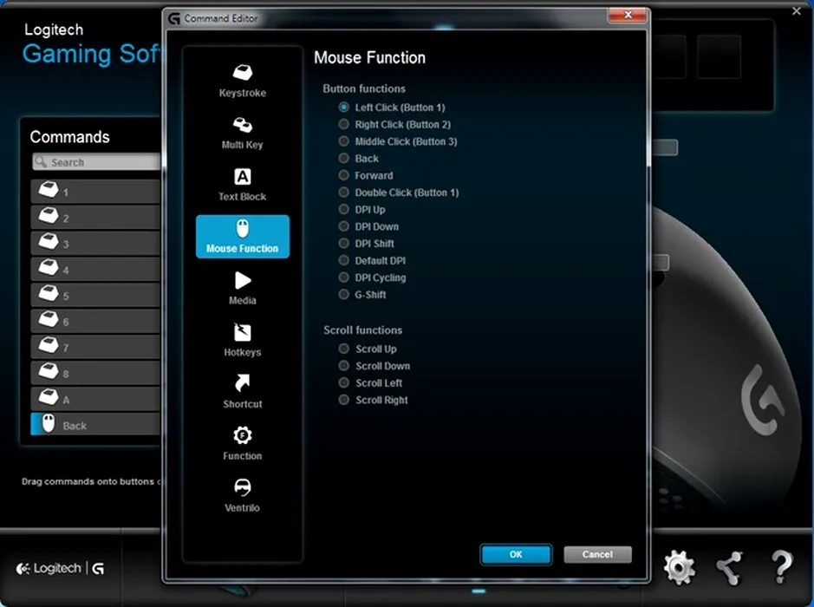Pick the G-Shift radio button

point(344,295)
